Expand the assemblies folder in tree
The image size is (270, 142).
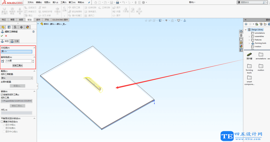(x=249, y=36)
